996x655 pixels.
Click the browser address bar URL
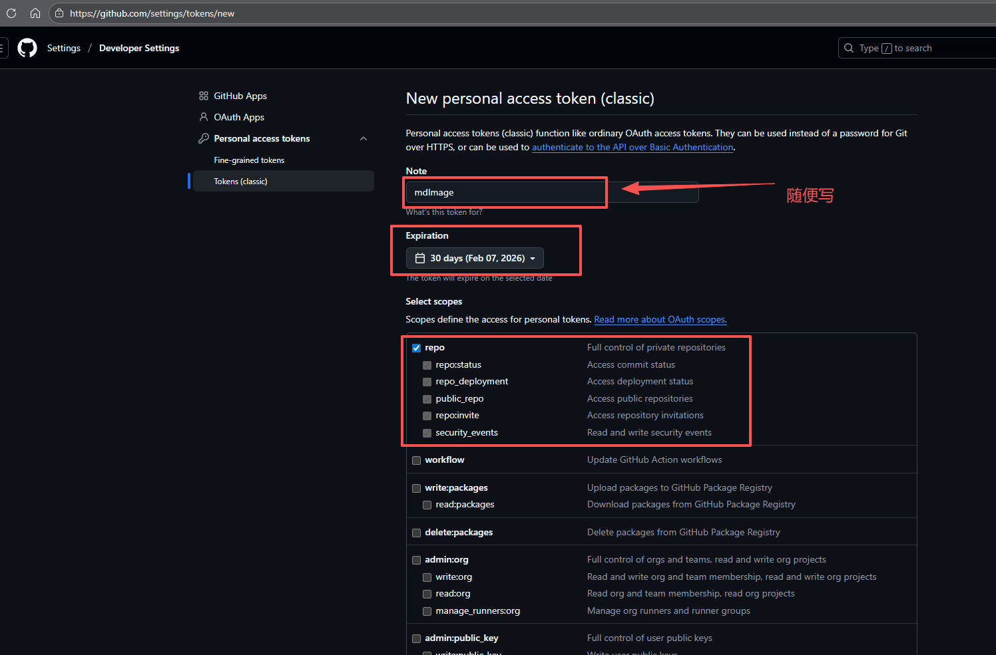point(152,13)
